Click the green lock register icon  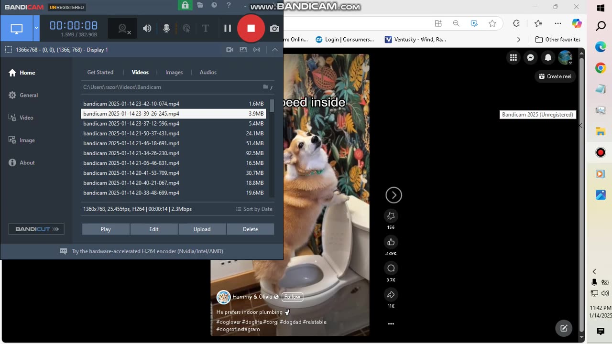point(185,5)
